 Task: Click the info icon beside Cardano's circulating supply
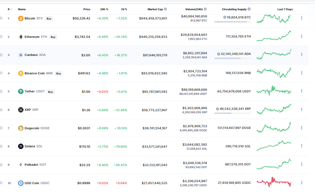click(219, 54)
